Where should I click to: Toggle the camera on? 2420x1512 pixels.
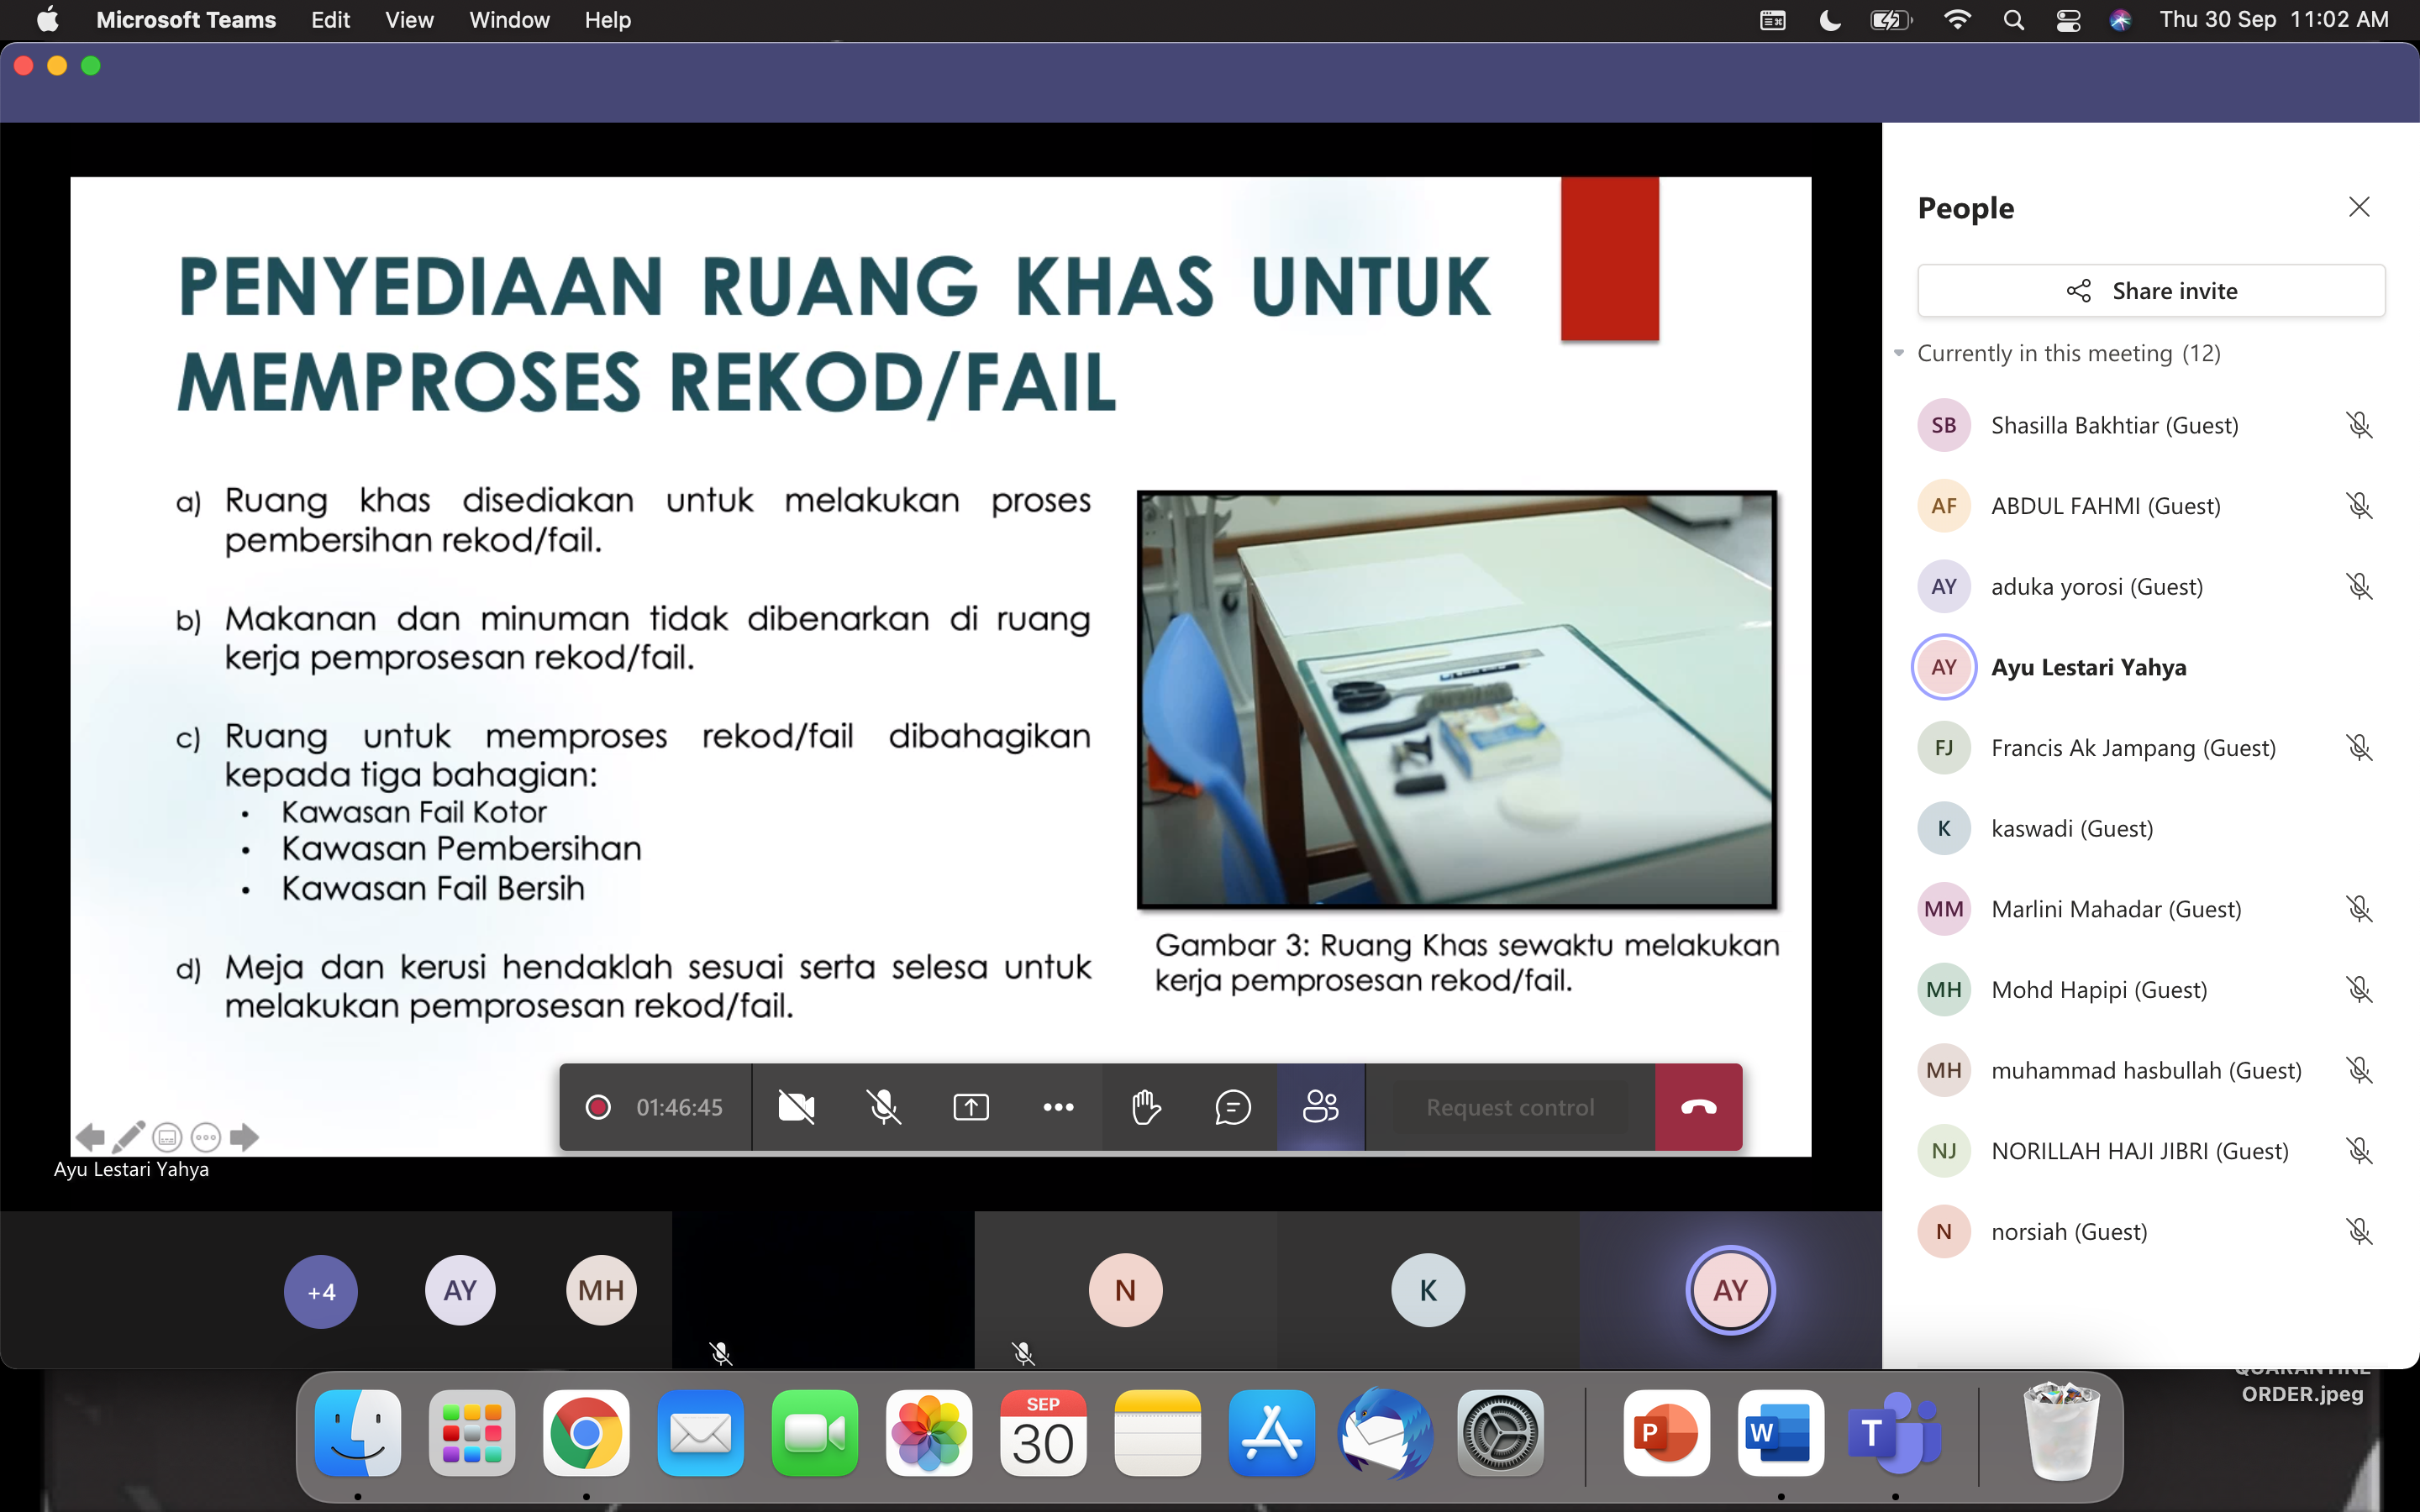click(796, 1107)
